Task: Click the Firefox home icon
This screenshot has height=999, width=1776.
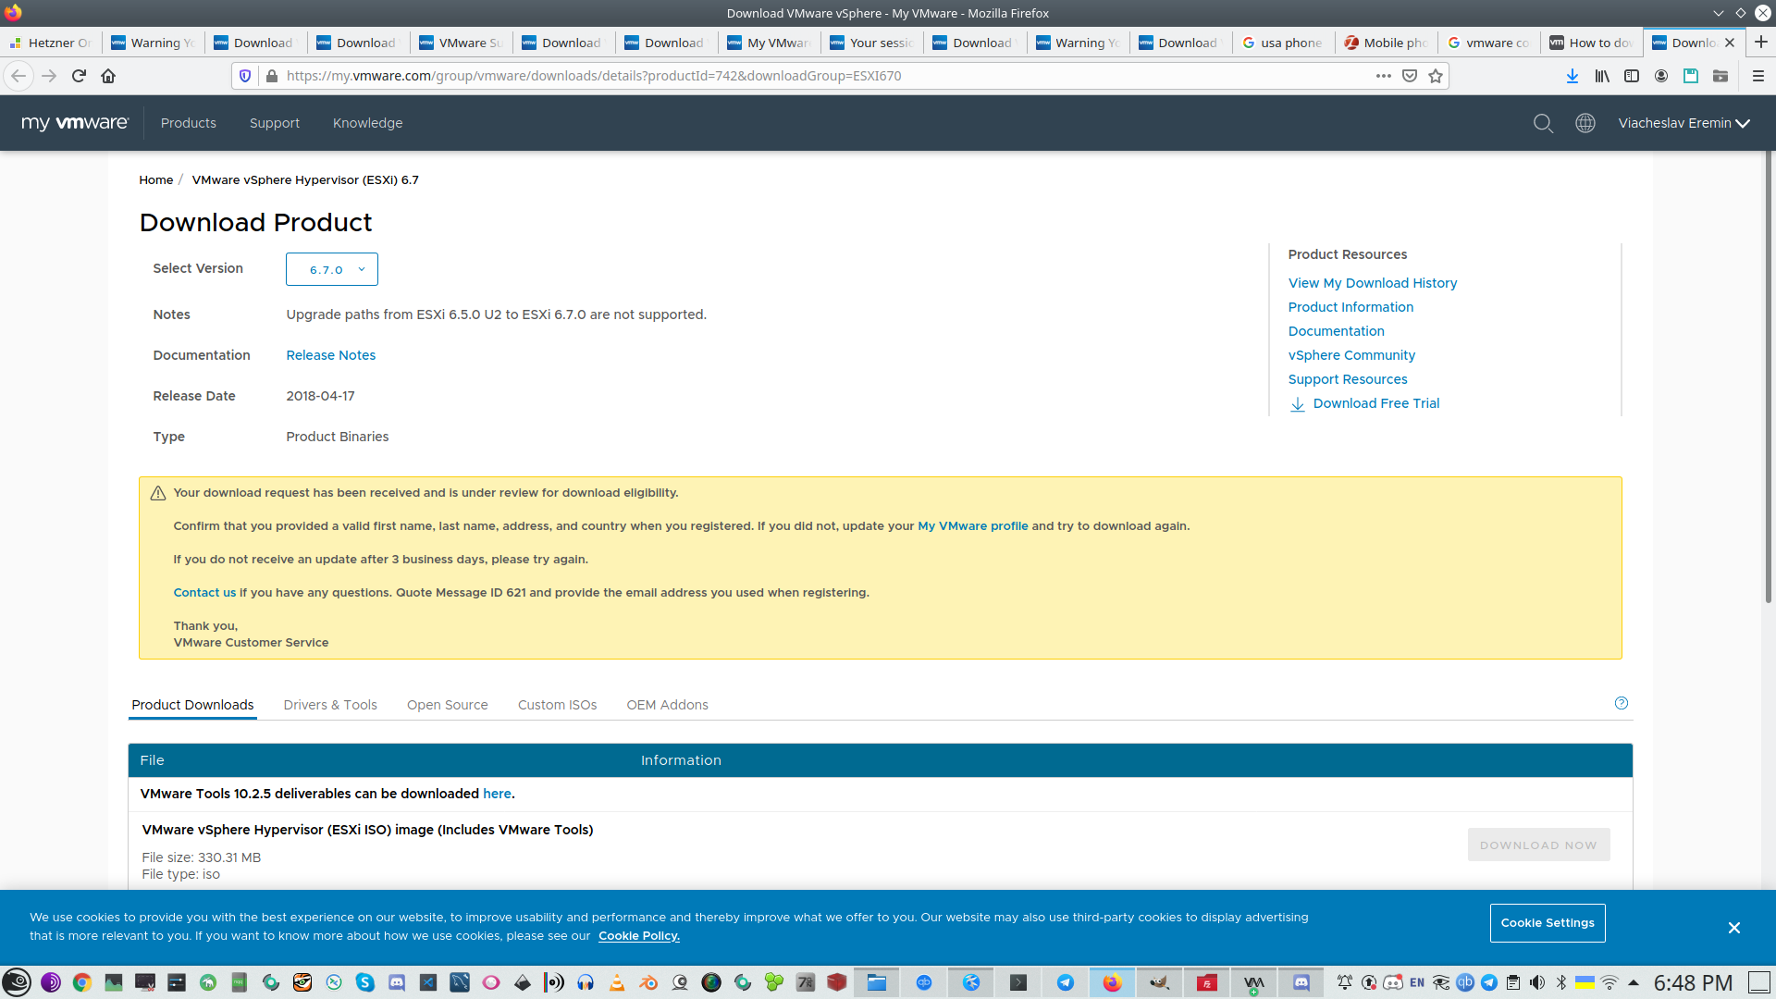Action: (x=108, y=76)
